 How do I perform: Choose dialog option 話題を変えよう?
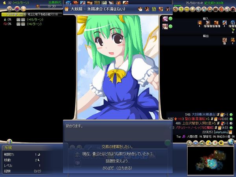tap(118, 160)
